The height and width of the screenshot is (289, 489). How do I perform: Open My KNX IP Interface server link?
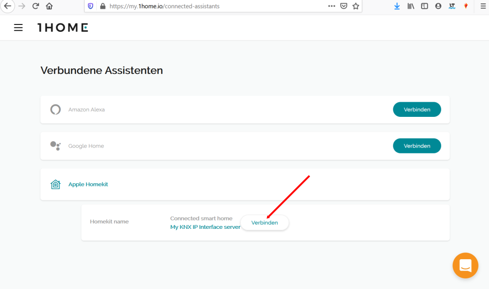(x=205, y=227)
